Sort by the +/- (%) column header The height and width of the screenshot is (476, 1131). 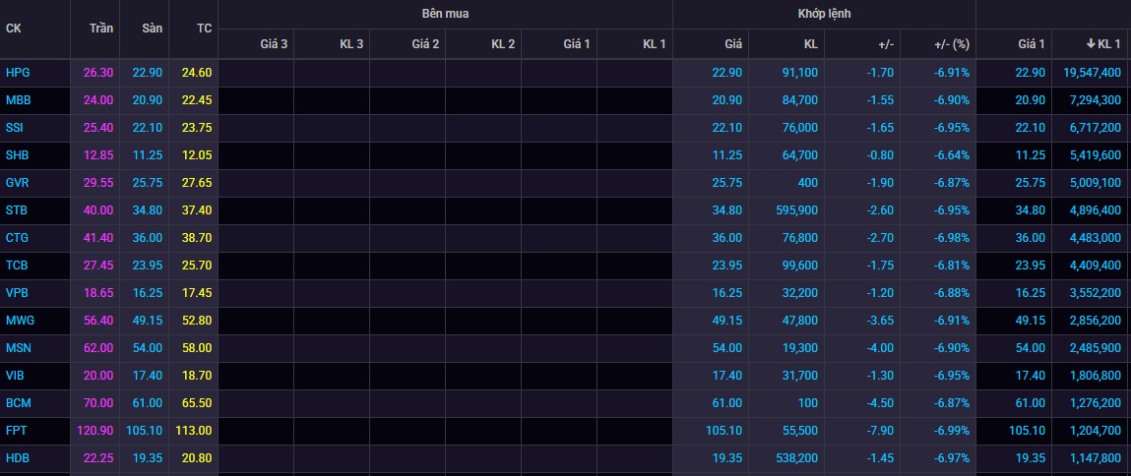click(x=951, y=44)
